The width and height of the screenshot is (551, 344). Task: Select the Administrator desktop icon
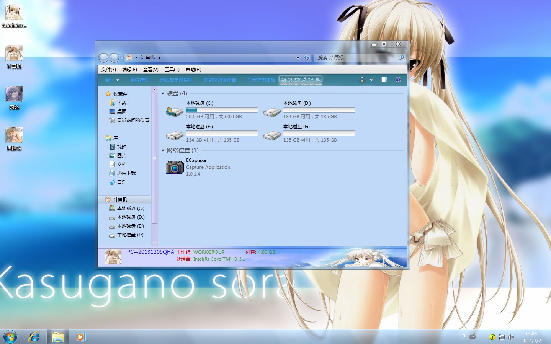point(14,16)
